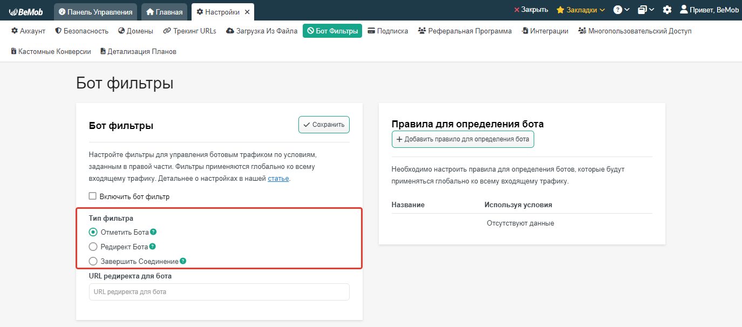The height and width of the screenshot is (327, 742).
Task: Open the help question mark dropdown
Action: pos(621,10)
